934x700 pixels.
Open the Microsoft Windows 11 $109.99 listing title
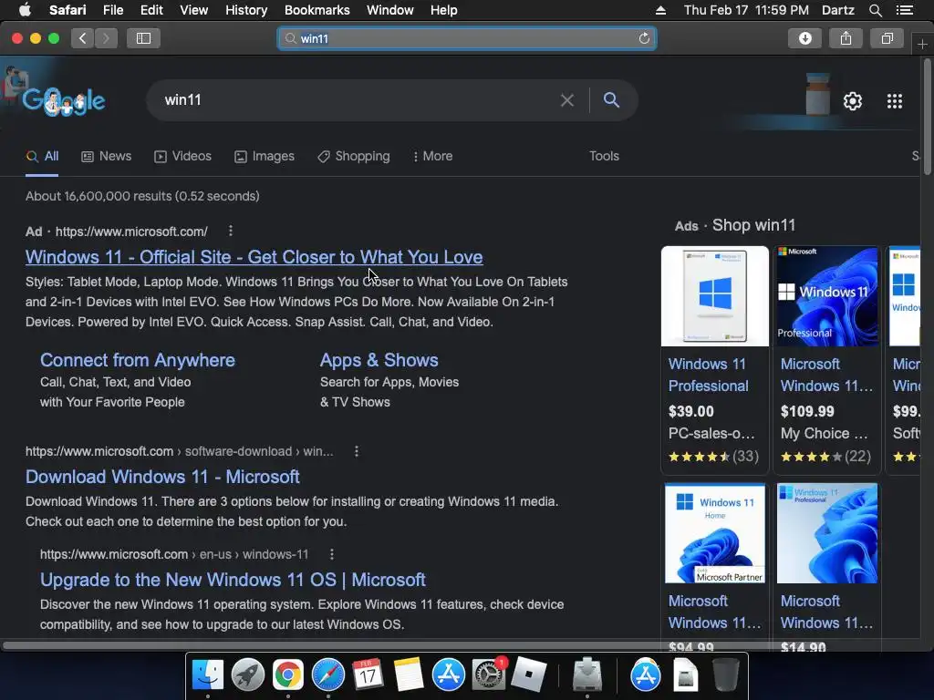click(826, 375)
